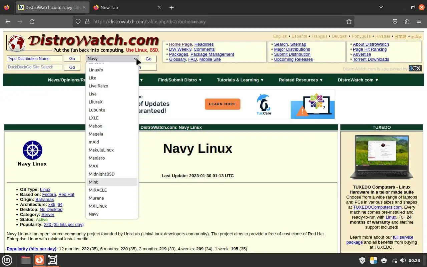
Task: Select Manjaro in the distribution list
Action: tap(112, 158)
